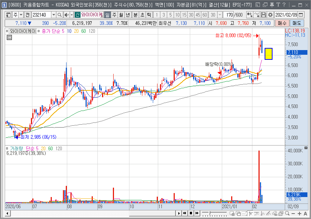Toggle the 전 button next to stock code
Viewport: 311px width, 219px height.
(28, 15)
